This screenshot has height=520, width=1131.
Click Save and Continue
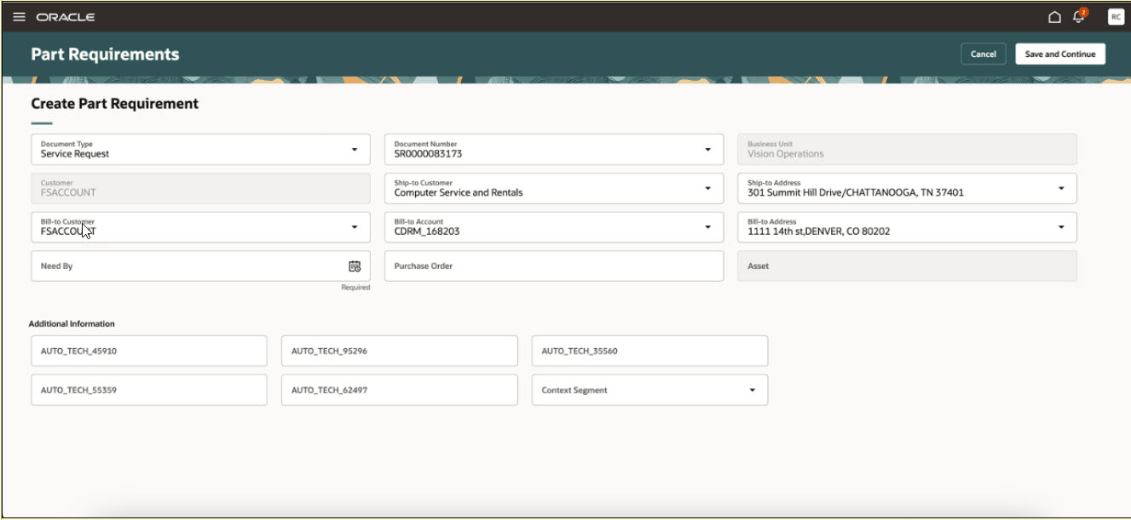(1059, 53)
